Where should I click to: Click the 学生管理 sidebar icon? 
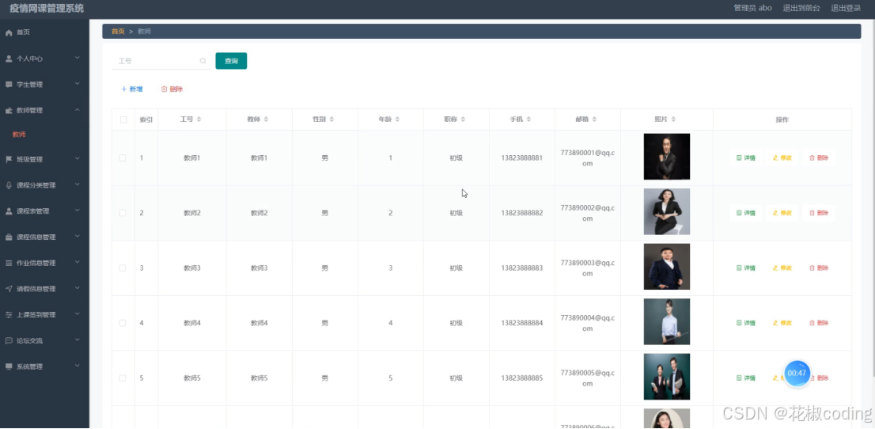[x=9, y=85]
